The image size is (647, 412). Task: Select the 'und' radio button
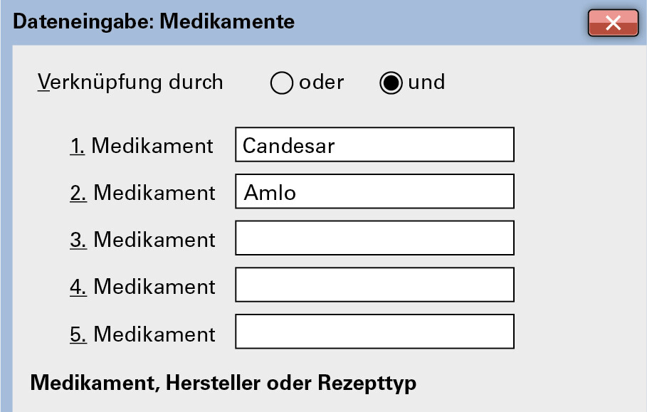pyautogui.click(x=391, y=83)
